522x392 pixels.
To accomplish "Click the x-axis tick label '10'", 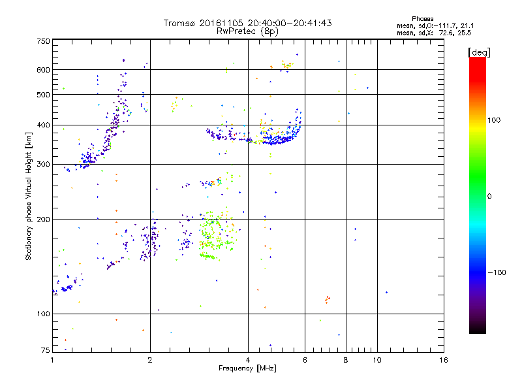I will point(377,360).
